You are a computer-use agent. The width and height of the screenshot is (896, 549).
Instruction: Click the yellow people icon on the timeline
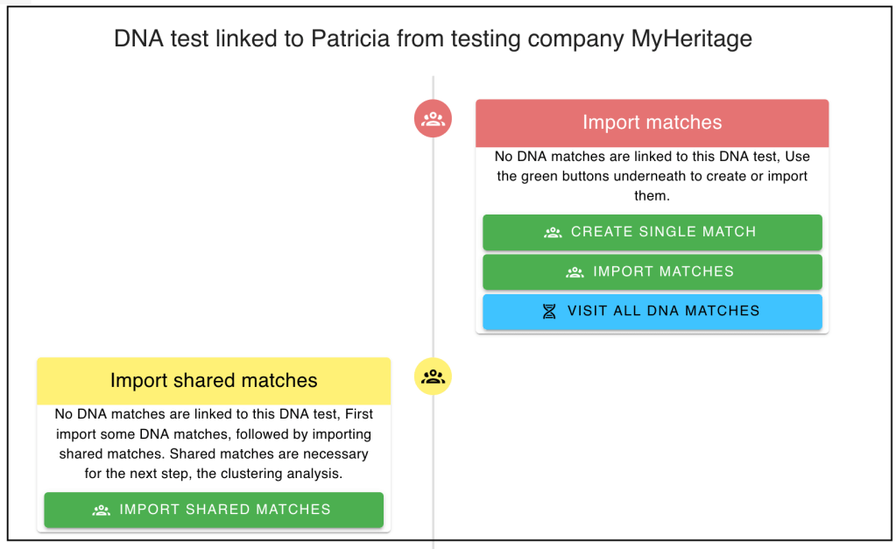[433, 377]
